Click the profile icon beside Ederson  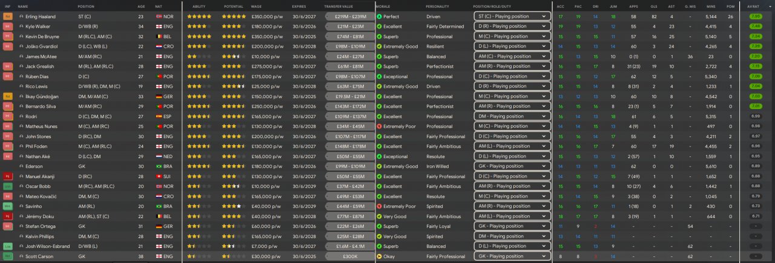[21, 167]
